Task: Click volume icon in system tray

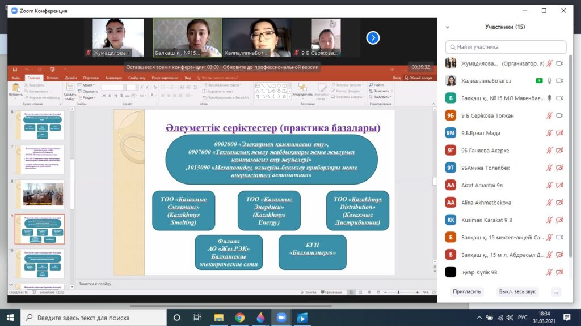Action: click(x=510, y=318)
